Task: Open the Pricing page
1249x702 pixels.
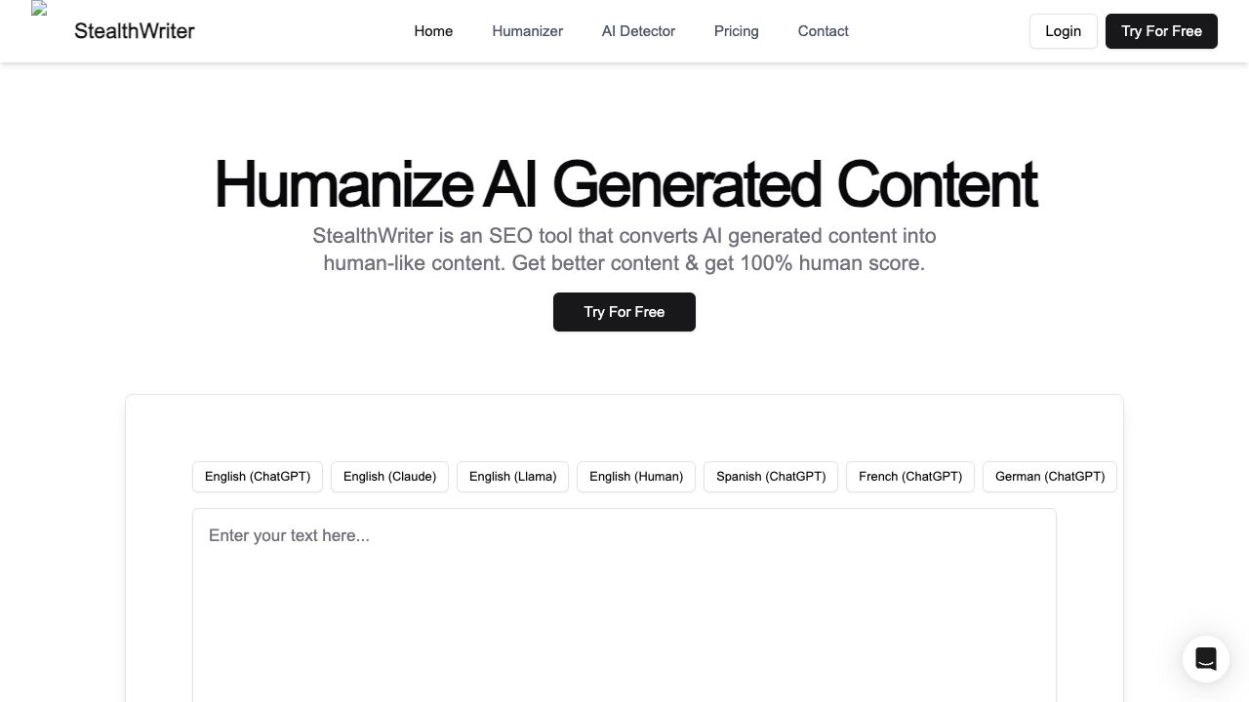Action: coord(736,31)
